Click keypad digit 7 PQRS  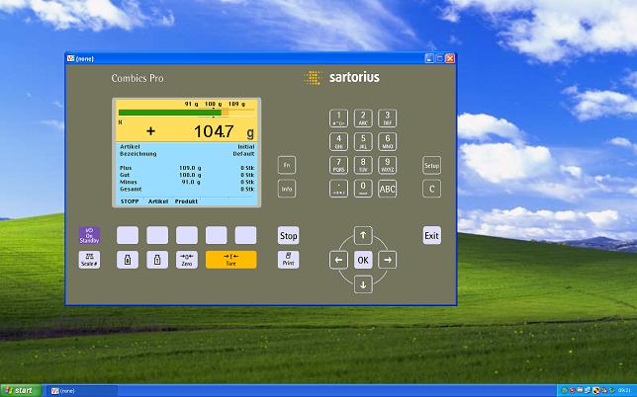tap(339, 166)
